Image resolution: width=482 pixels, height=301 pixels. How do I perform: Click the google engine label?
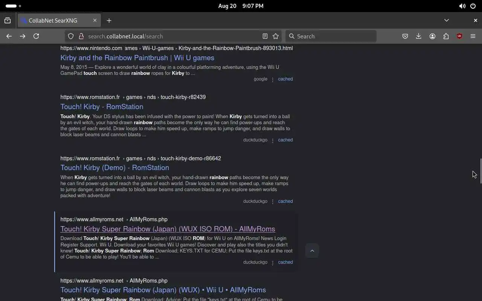pyautogui.click(x=260, y=79)
